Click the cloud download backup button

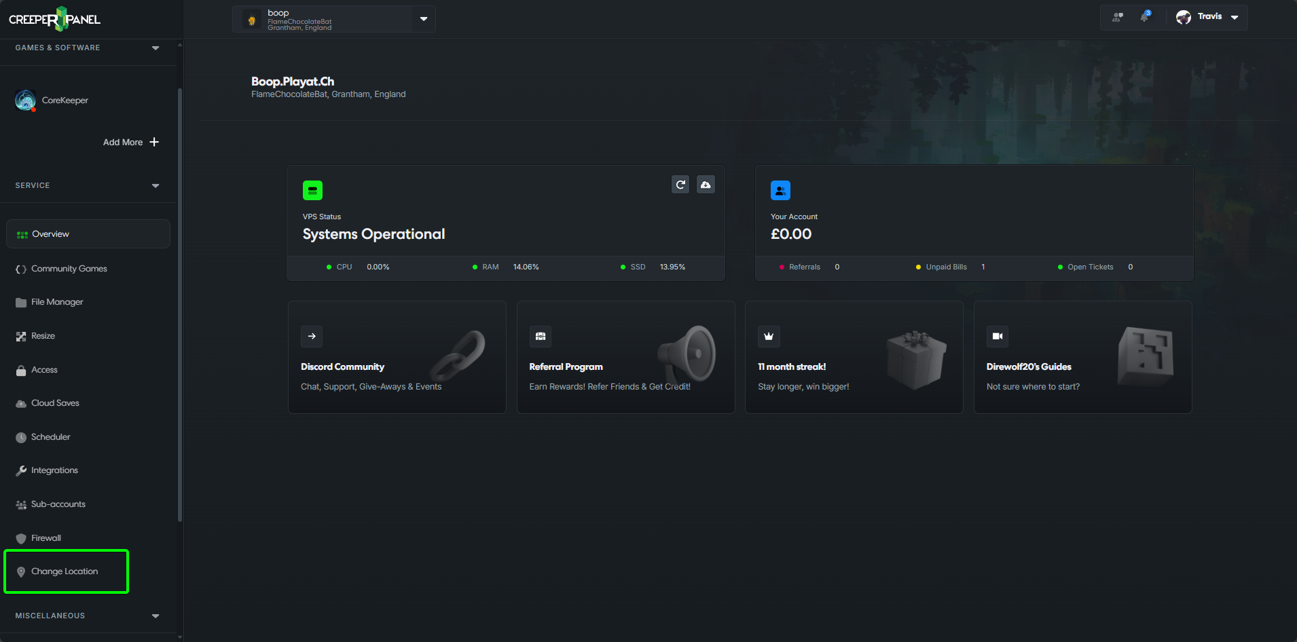point(706,184)
